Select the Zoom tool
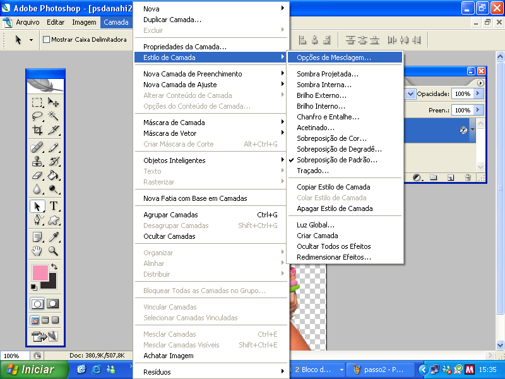Viewport: 505px width, 379px height. 54,251
